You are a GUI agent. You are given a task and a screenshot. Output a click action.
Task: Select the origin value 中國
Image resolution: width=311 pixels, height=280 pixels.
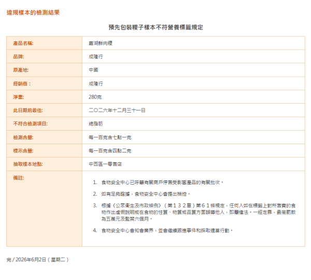coord(93,70)
